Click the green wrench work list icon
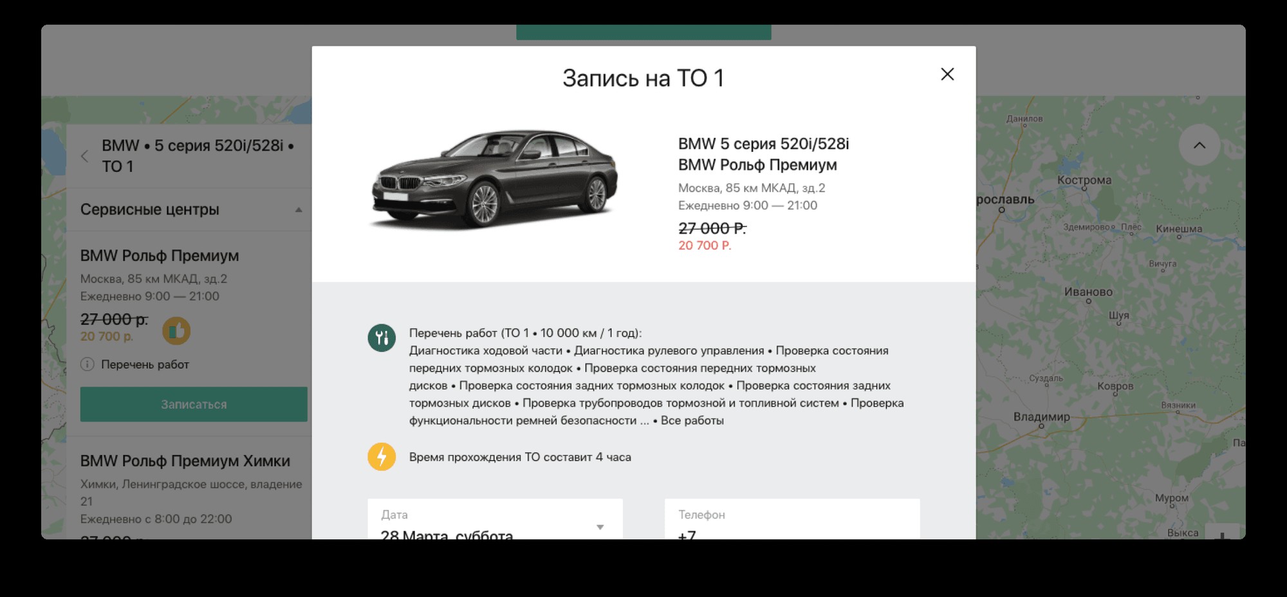The image size is (1287, 597). (382, 338)
